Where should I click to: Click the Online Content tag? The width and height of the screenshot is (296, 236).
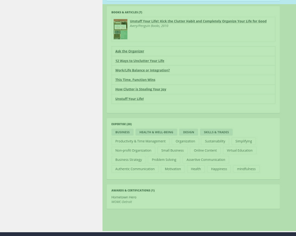[x=205, y=150]
